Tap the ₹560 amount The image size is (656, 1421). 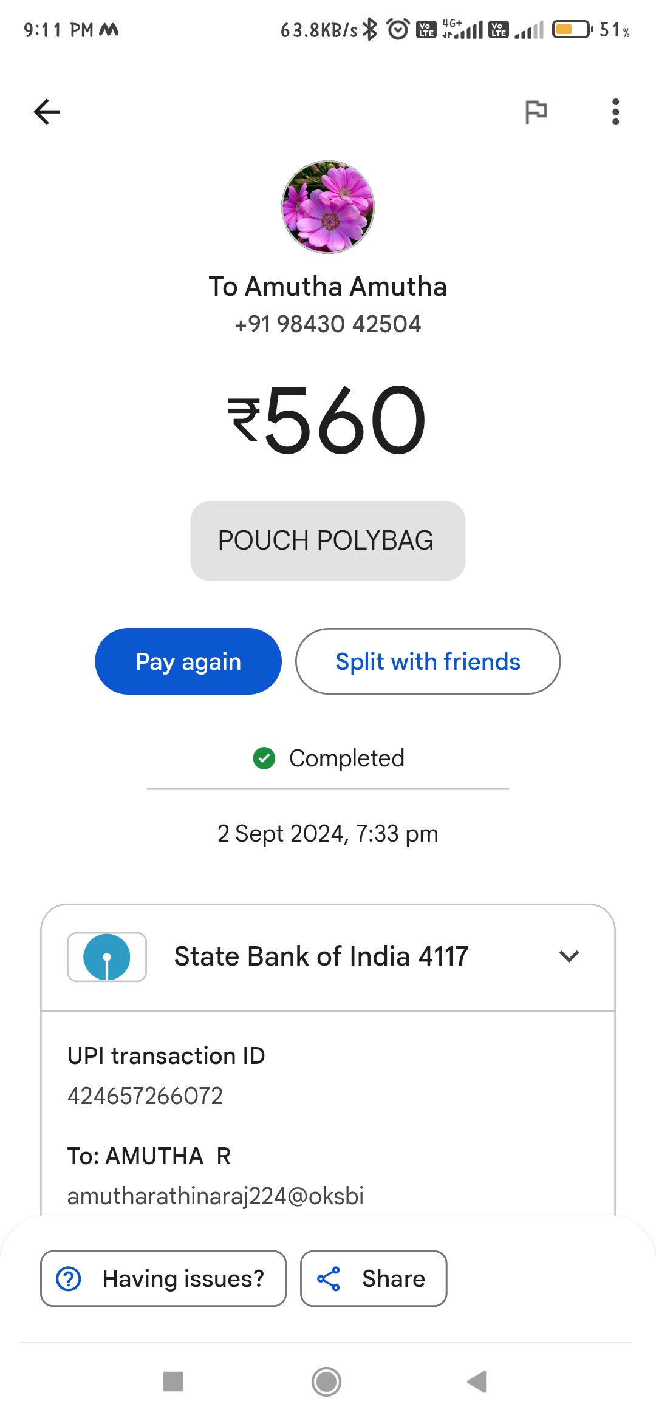328,420
